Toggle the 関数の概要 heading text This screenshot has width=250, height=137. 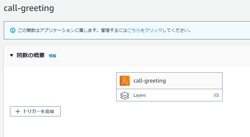(30, 55)
